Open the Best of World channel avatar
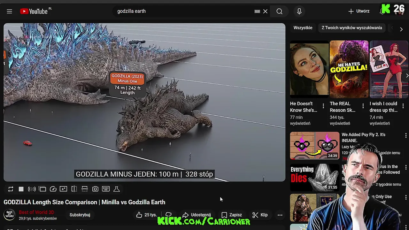The image size is (409, 230). [x=10, y=215]
